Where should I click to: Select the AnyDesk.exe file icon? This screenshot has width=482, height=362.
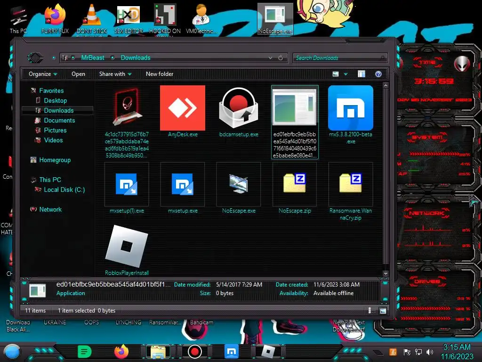point(183,108)
